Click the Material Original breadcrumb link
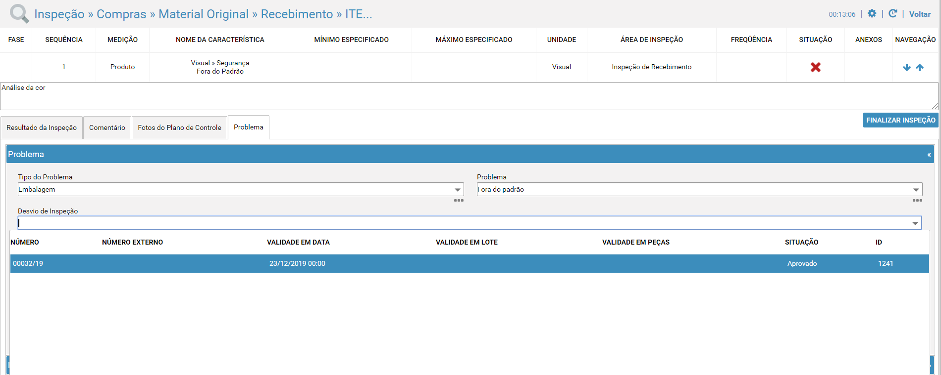Screen dimensions: 941x375 point(204,14)
